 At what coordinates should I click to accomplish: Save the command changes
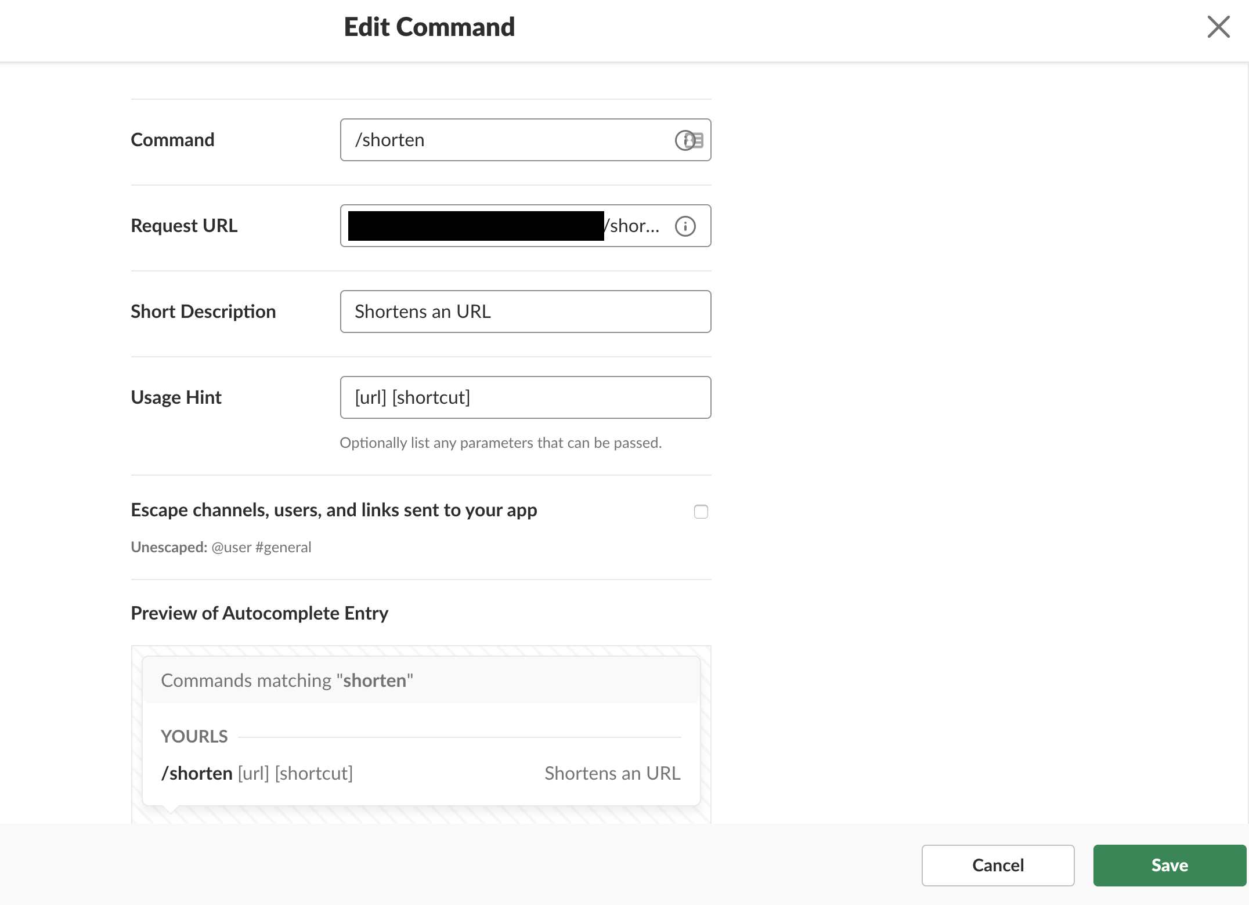(1169, 865)
